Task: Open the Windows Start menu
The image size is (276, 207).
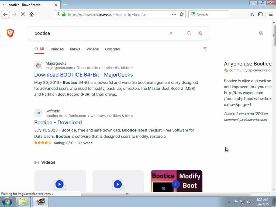Action: point(7,202)
